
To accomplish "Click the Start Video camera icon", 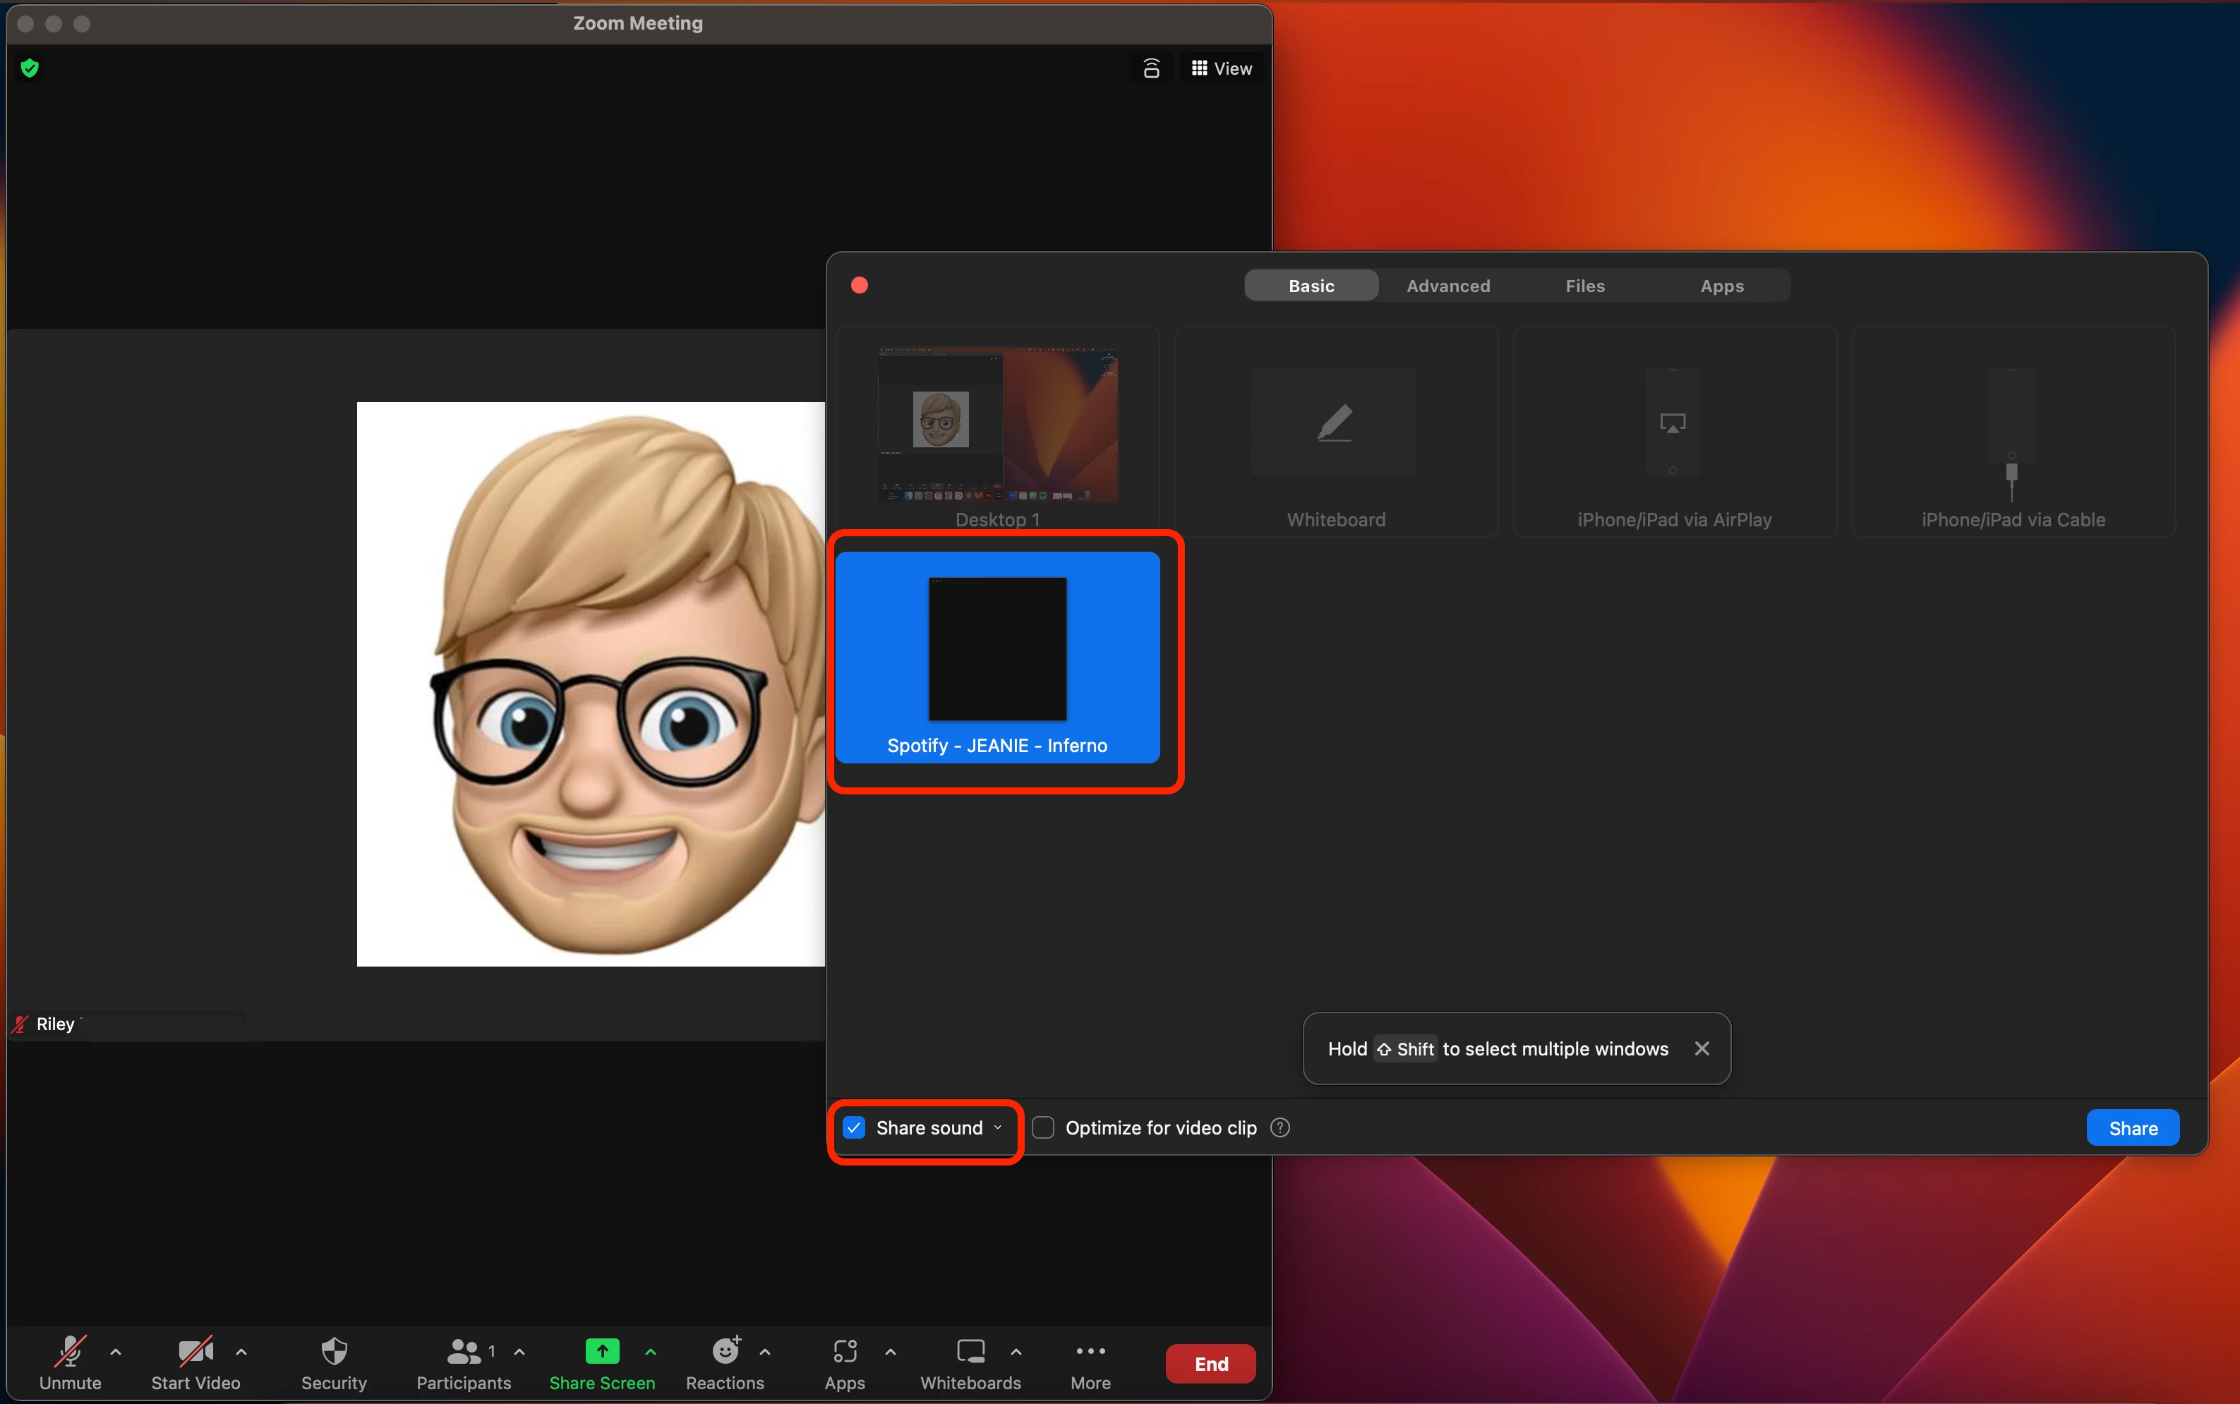I will [x=195, y=1351].
